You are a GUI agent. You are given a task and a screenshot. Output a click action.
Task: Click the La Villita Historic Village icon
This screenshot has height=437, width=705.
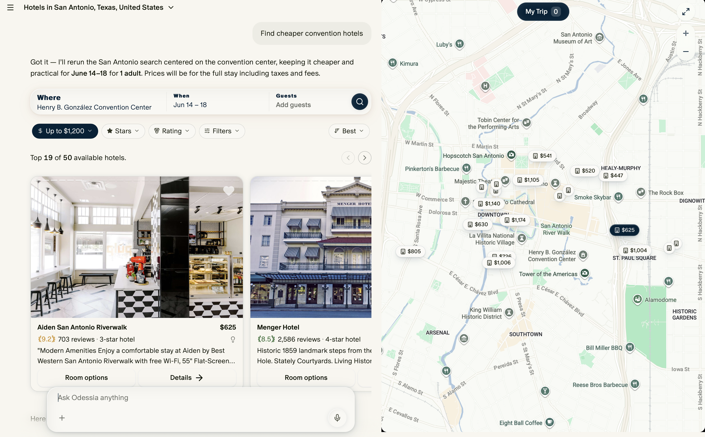(x=521, y=238)
